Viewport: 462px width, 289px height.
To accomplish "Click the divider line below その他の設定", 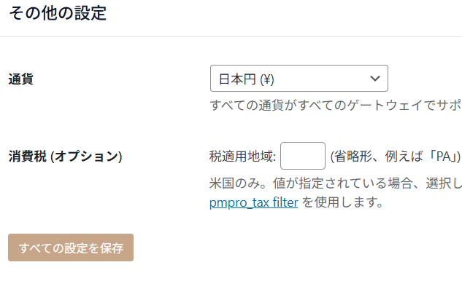I will point(231,36).
